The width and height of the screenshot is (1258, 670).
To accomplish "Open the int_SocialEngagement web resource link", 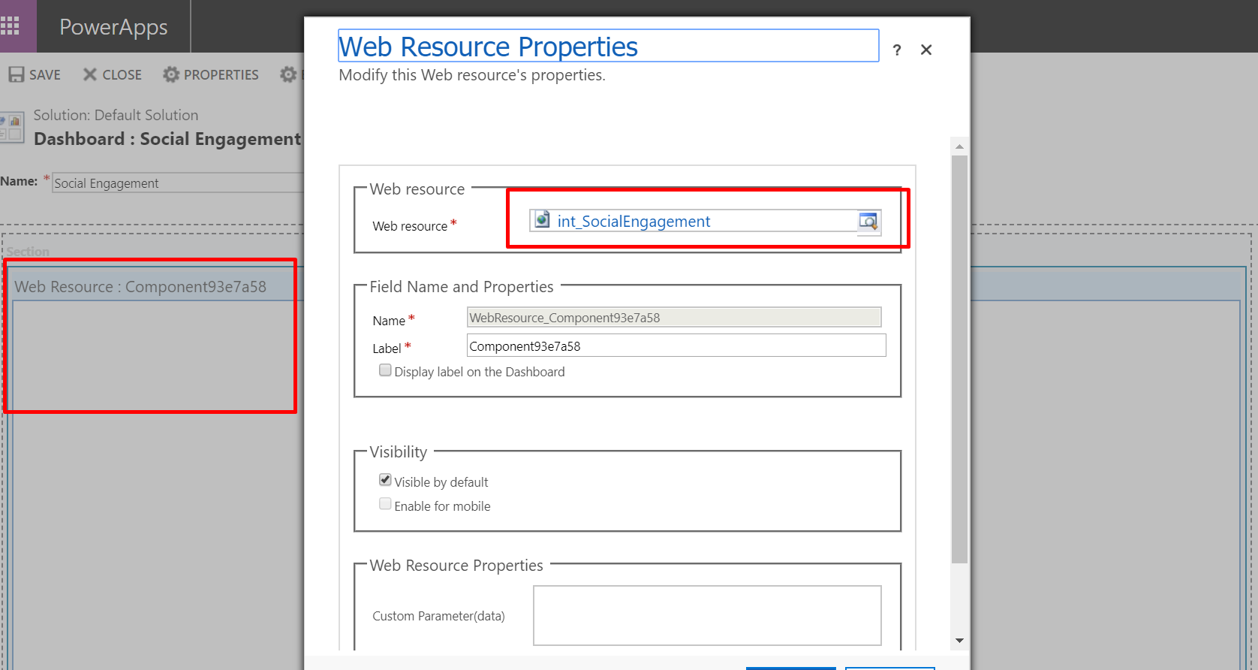I will point(634,222).
